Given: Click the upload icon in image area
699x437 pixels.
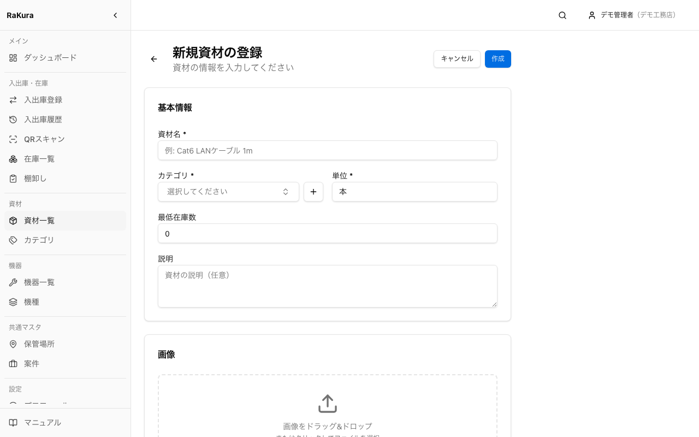Looking at the screenshot, I should 328,404.
